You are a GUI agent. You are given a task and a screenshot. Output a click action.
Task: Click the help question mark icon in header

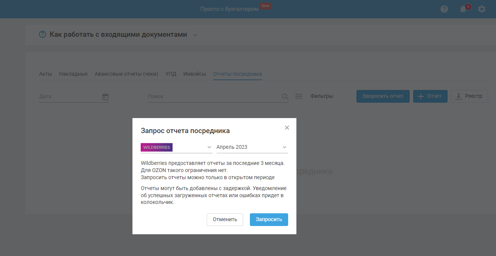pyautogui.click(x=444, y=9)
